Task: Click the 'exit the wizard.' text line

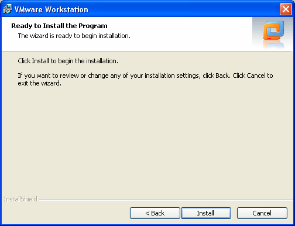Action: [x=40, y=83]
